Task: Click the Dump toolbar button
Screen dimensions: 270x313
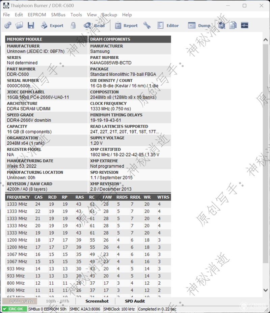Action: pos(199,25)
